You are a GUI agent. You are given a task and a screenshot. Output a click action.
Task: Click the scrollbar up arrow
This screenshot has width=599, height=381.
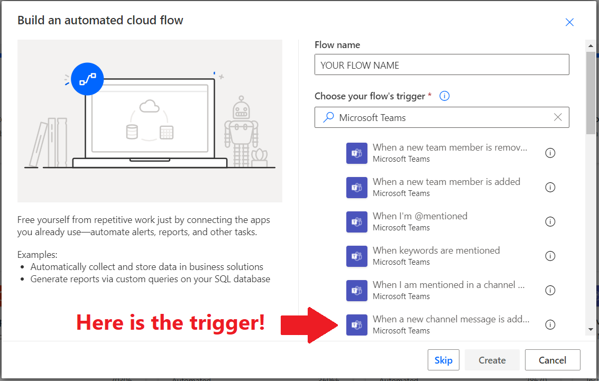(591, 45)
